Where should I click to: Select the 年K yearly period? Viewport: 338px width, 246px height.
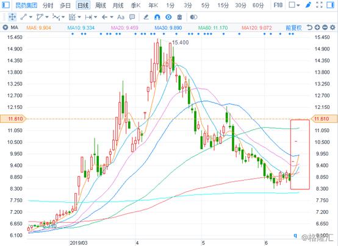click(153, 5)
